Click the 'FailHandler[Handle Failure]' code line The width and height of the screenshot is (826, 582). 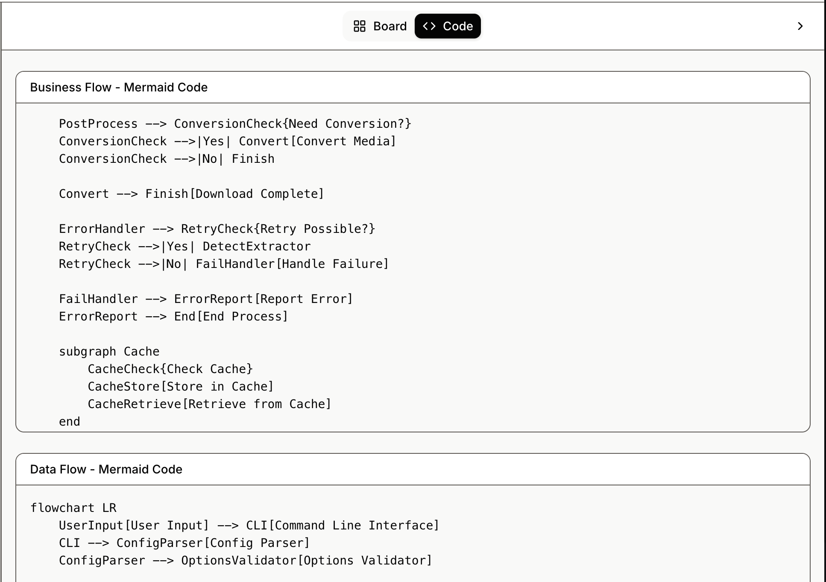click(224, 264)
